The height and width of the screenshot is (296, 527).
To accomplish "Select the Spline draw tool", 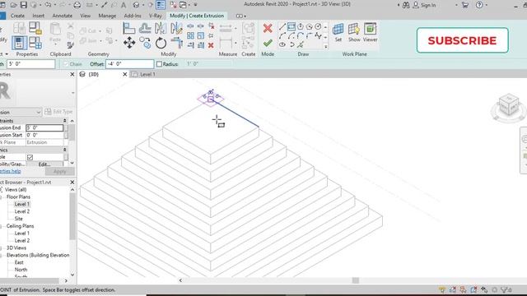I will coord(319,35).
